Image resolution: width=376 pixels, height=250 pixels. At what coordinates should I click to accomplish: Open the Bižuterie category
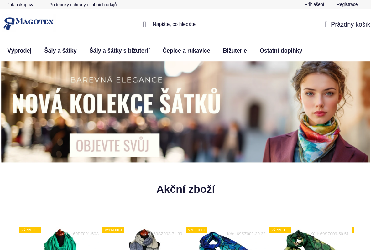[235, 51]
